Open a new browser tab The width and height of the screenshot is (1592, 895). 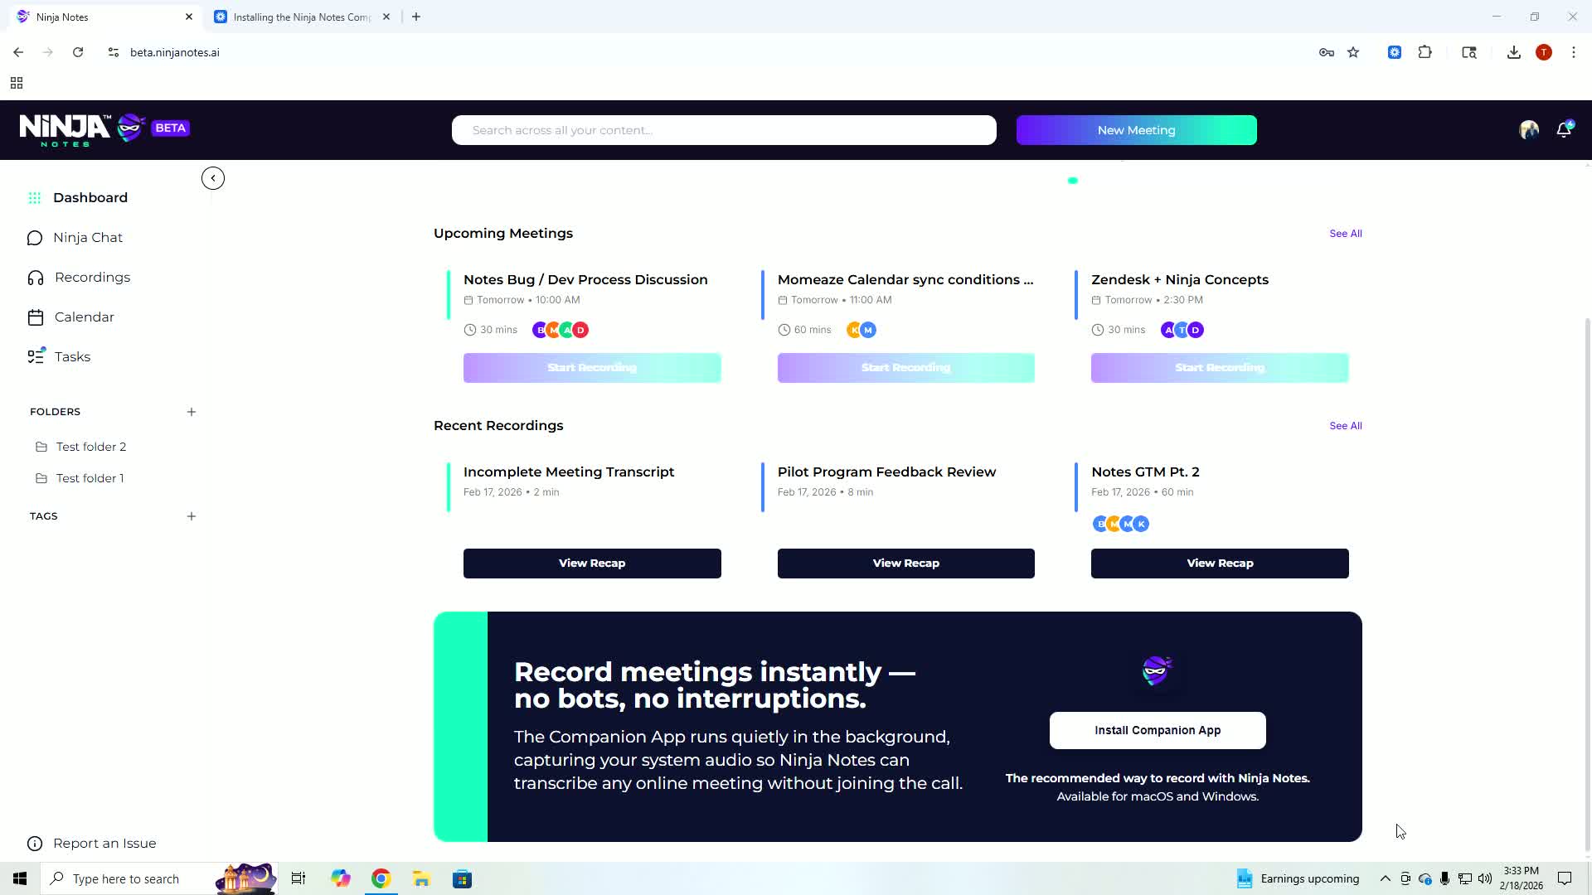[416, 17]
